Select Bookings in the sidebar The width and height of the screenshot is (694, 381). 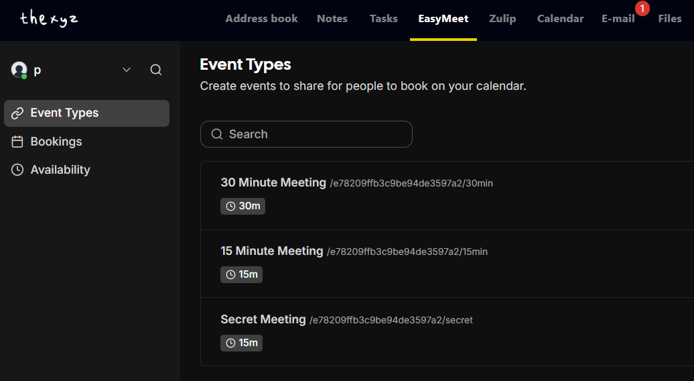[x=56, y=142]
